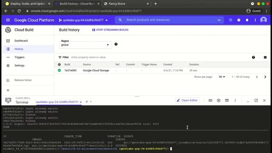Click the green success status icon

[59, 70]
